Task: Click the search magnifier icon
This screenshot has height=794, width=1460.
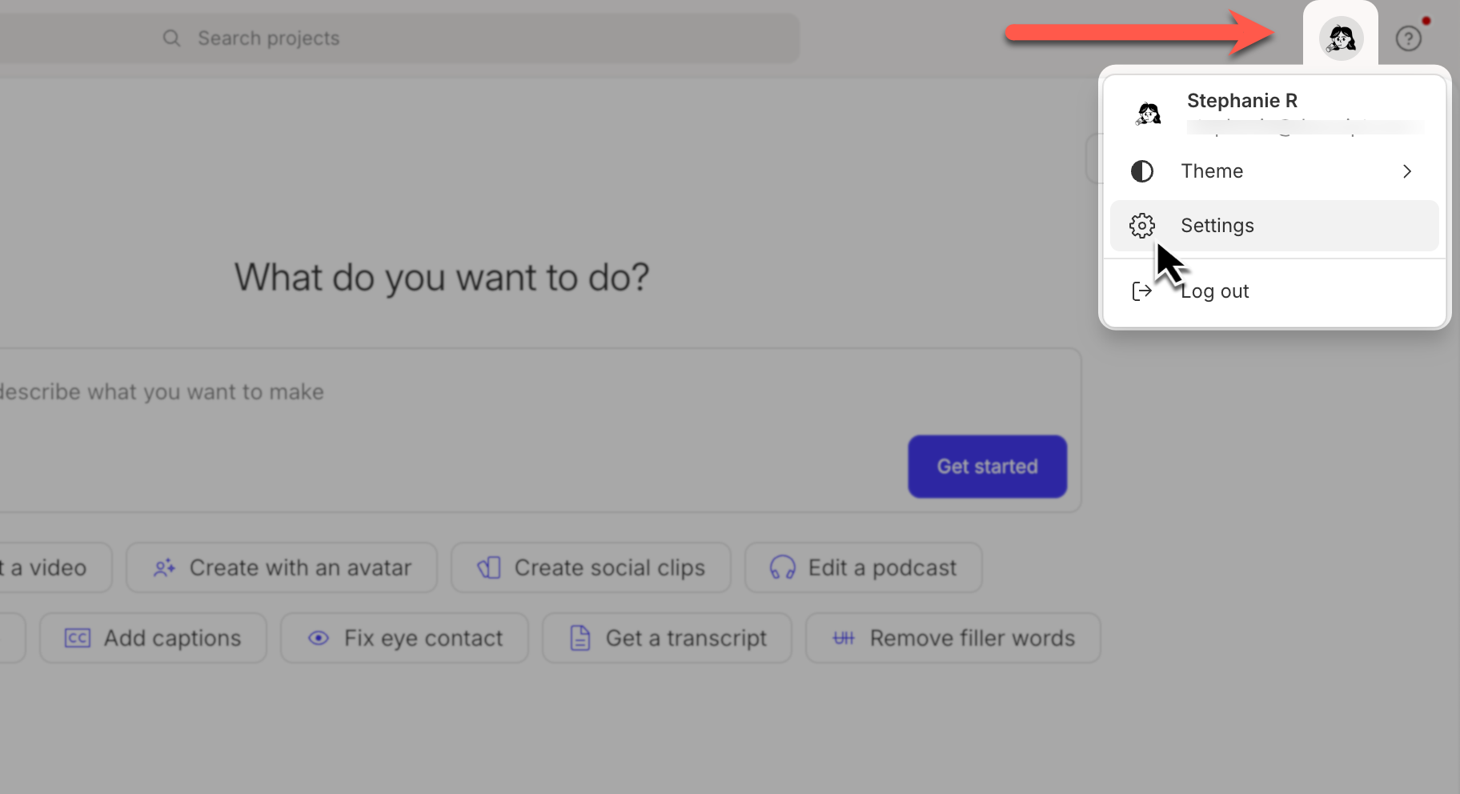Action: coord(171,38)
